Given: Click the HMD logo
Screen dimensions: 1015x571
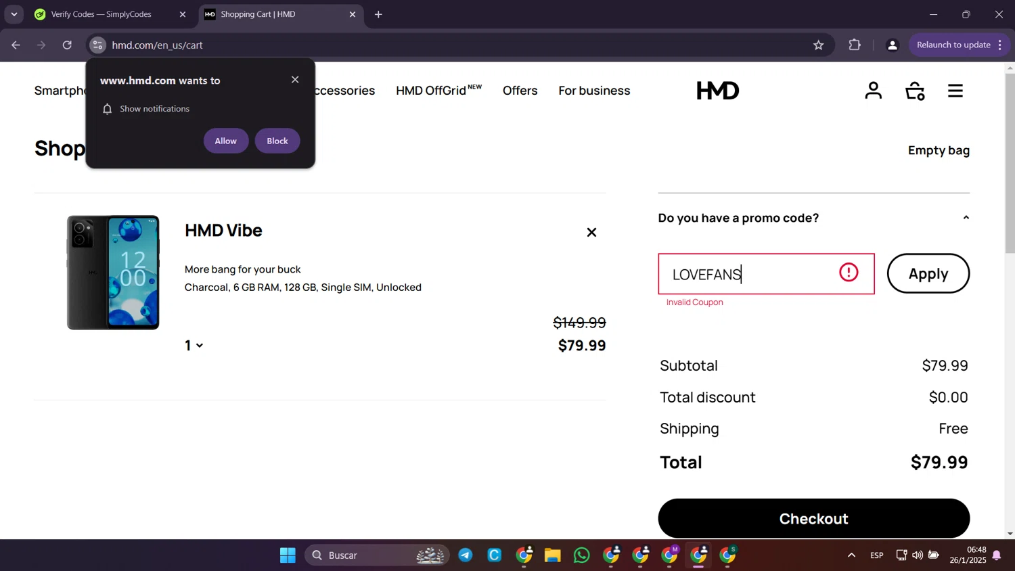Looking at the screenshot, I should click(717, 91).
